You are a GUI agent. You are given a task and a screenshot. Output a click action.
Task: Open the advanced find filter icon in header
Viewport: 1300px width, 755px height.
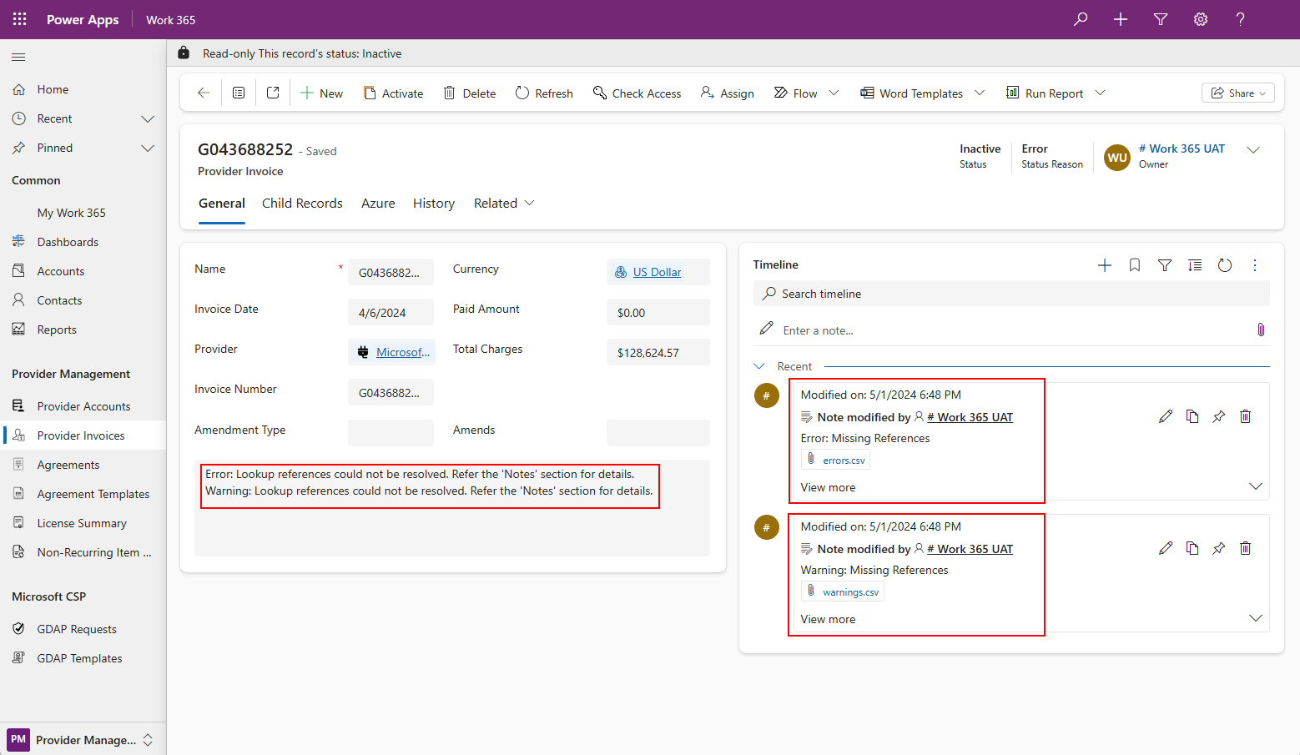coord(1161,19)
